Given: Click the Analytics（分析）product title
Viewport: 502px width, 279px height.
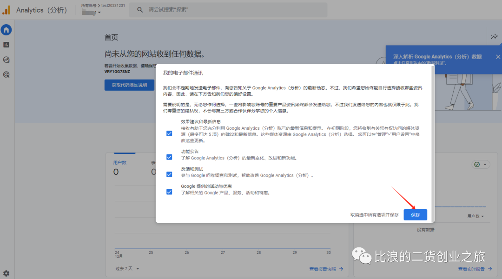Looking at the screenshot, I should (42, 10).
